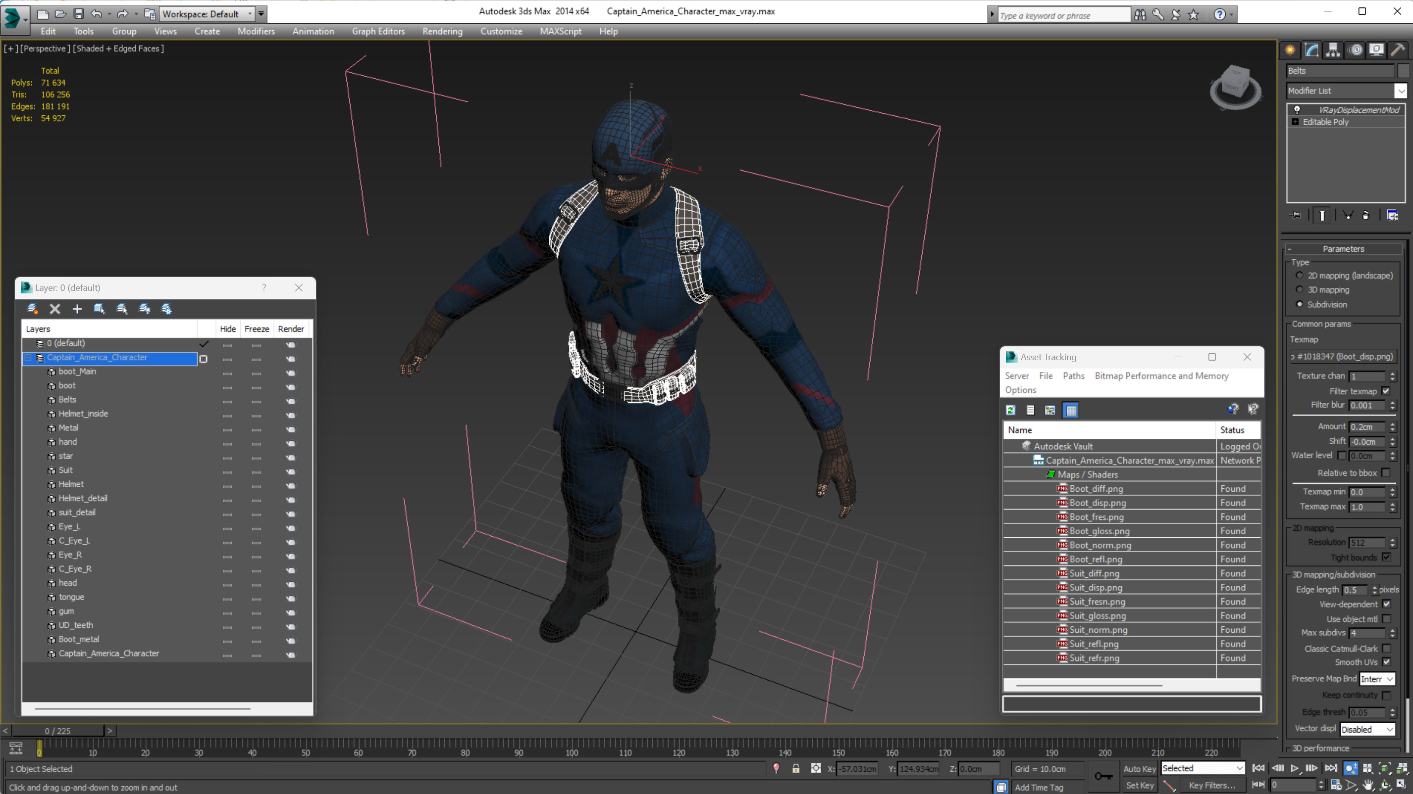This screenshot has height=794, width=1413.
Task: Expand Editable Poly in modifier stack
Action: pos(1295,122)
